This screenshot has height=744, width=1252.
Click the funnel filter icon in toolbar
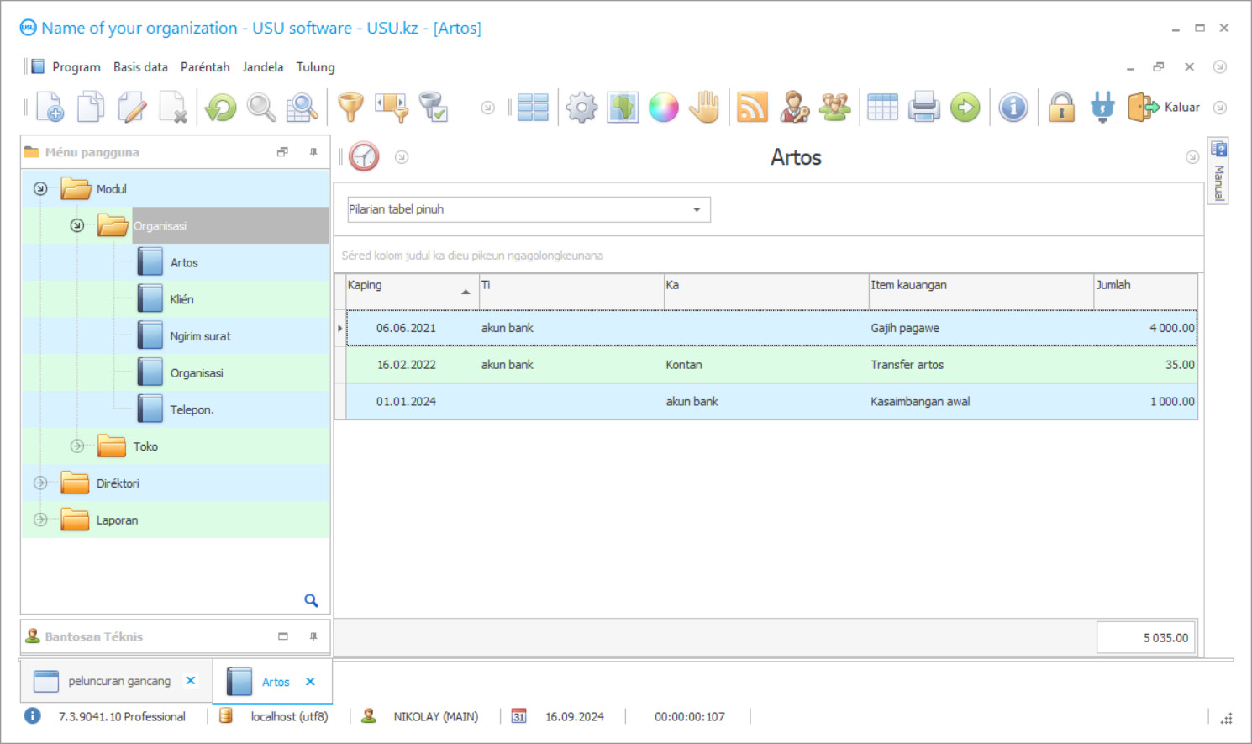point(350,108)
